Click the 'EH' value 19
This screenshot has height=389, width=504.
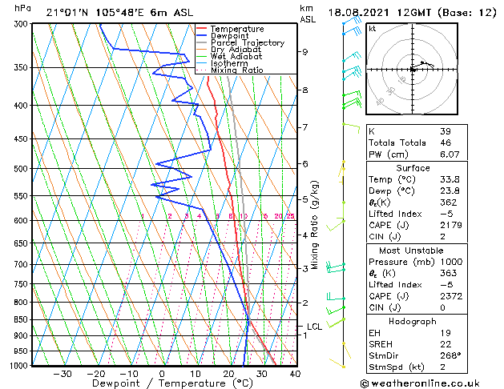[x=446, y=333]
